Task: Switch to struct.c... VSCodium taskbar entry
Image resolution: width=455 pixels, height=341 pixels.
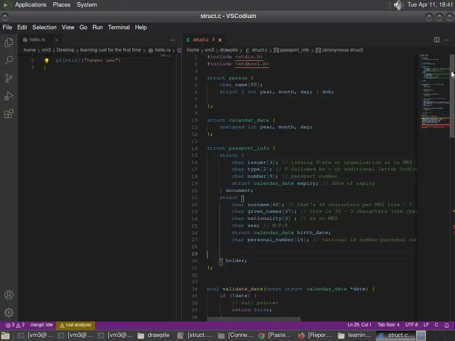Action: 395,335
